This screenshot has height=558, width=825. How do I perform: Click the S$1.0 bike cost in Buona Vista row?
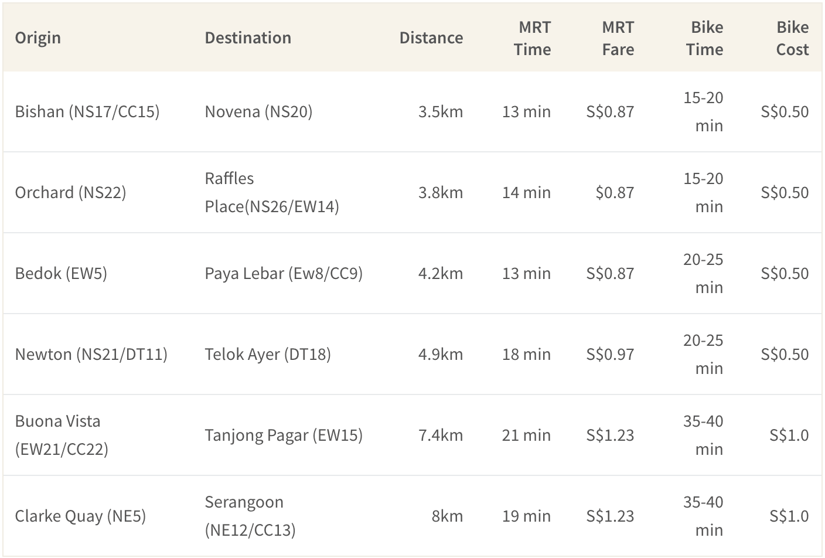(789, 435)
